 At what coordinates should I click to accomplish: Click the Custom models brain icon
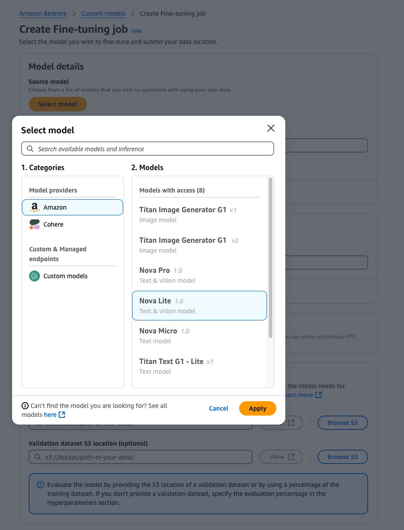tap(34, 276)
